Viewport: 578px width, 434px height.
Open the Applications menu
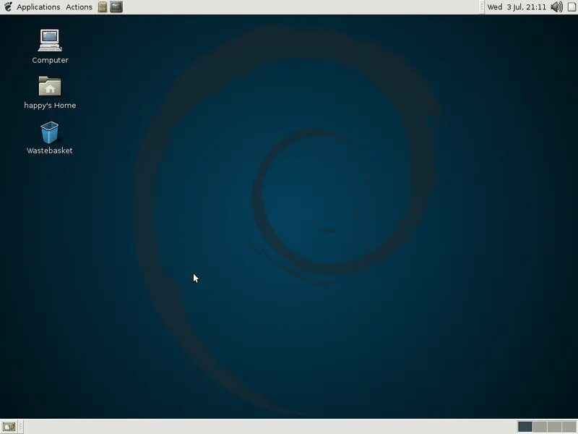point(38,7)
